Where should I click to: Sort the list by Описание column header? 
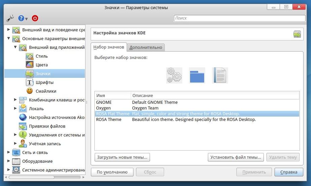[215, 95]
